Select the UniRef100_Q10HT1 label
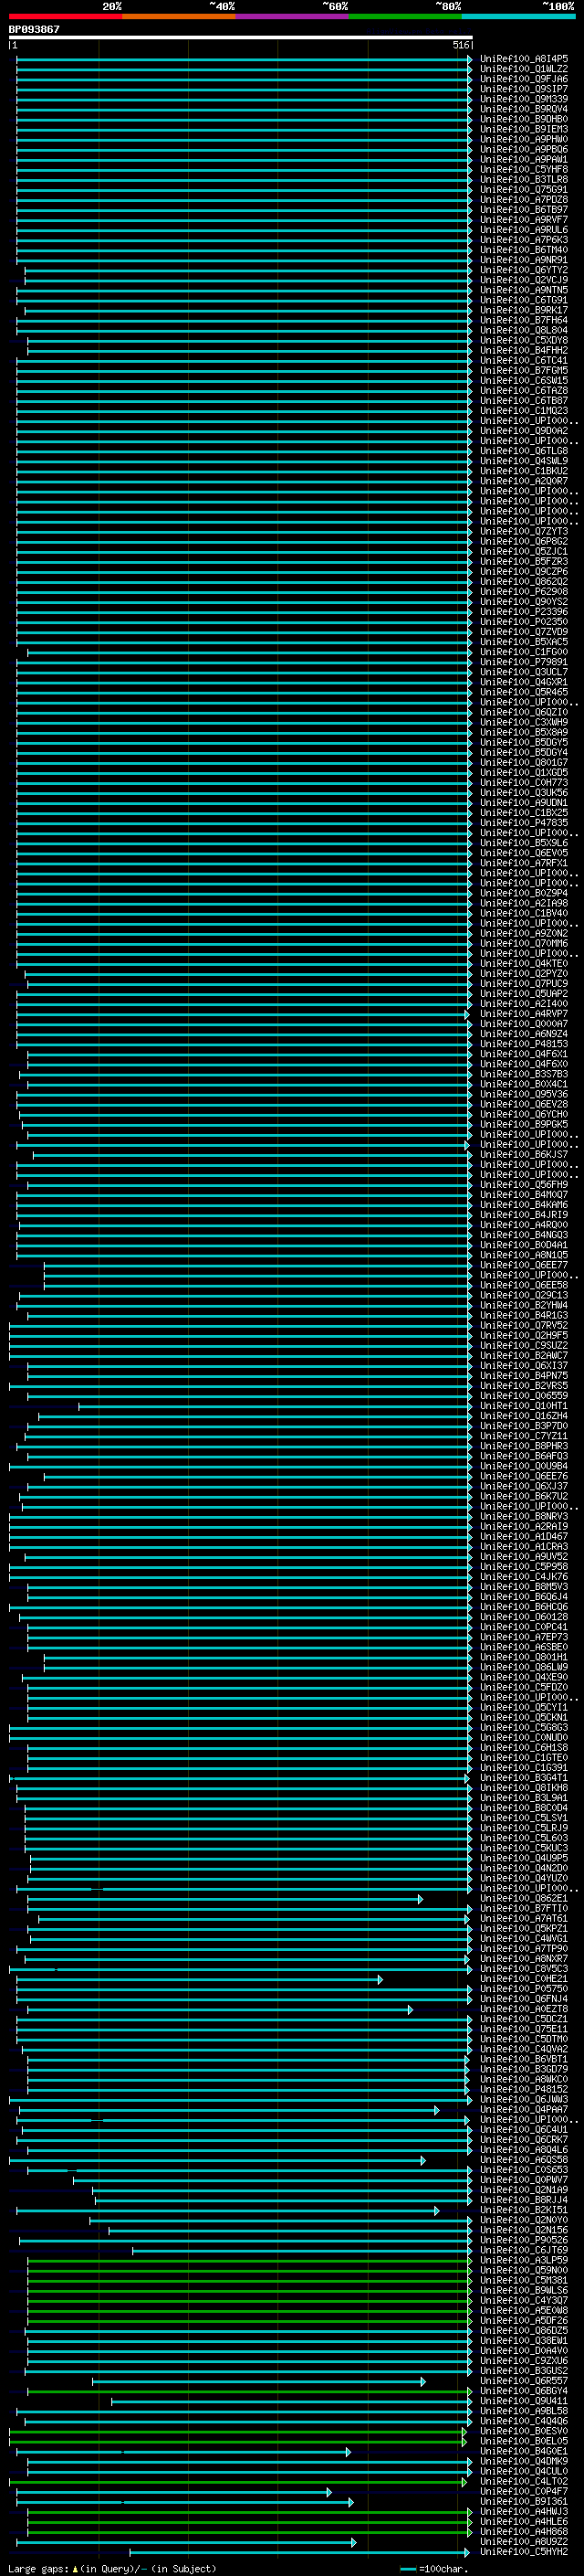The width and height of the screenshot is (584, 2576). click(x=524, y=1406)
